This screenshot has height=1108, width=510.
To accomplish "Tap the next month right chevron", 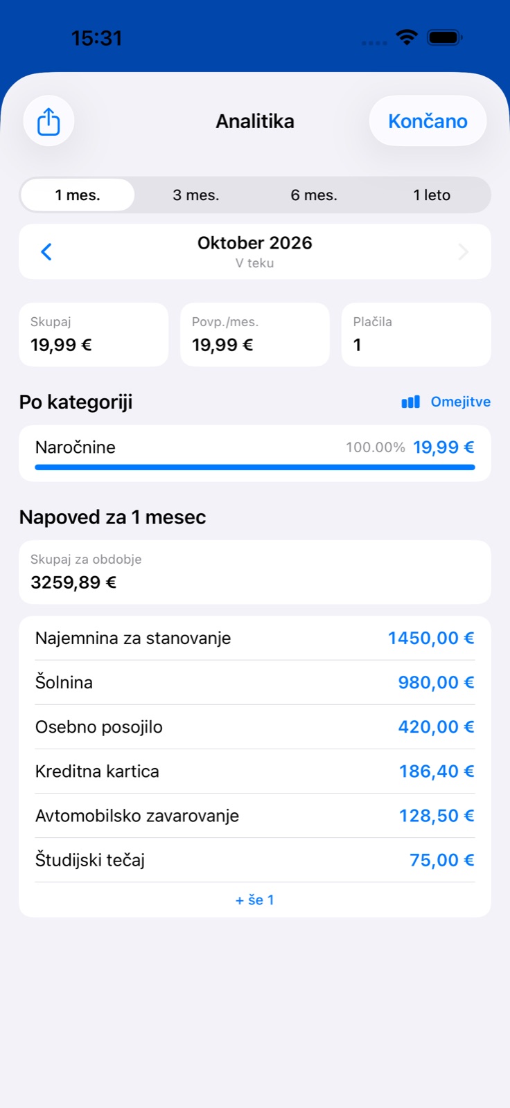I will coord(464,251).
